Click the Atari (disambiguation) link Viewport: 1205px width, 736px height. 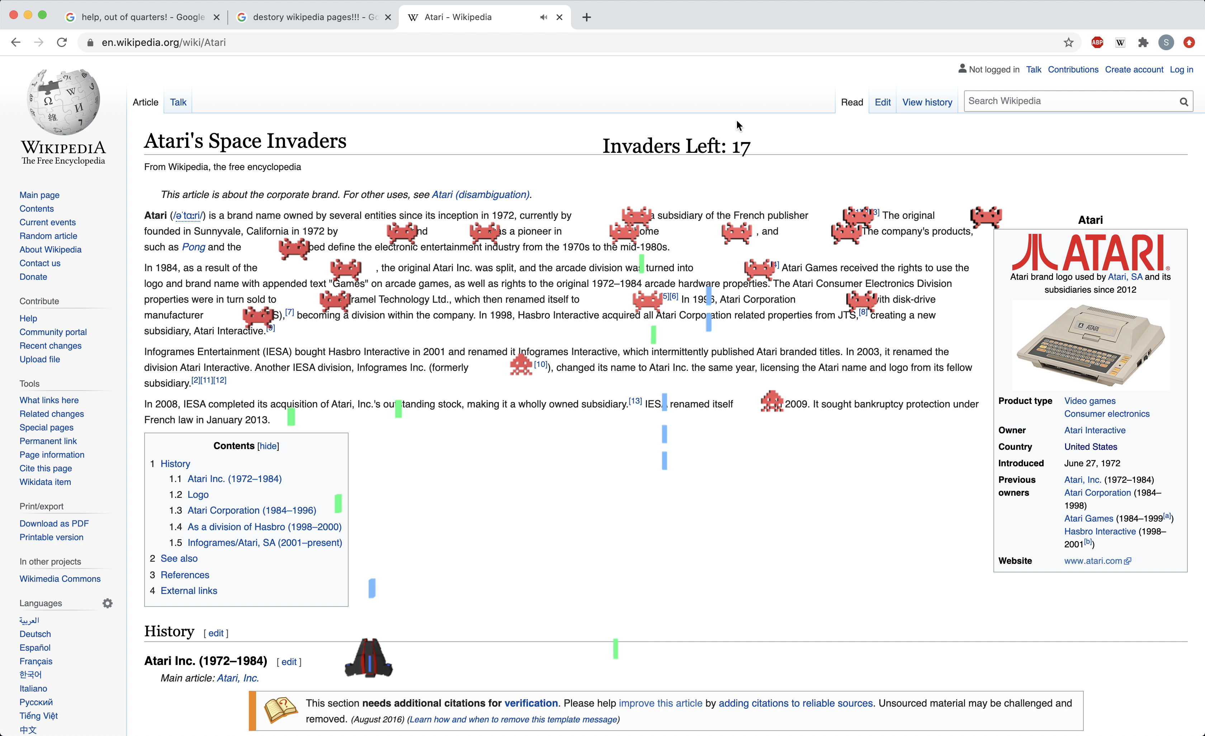pos(480,195)
